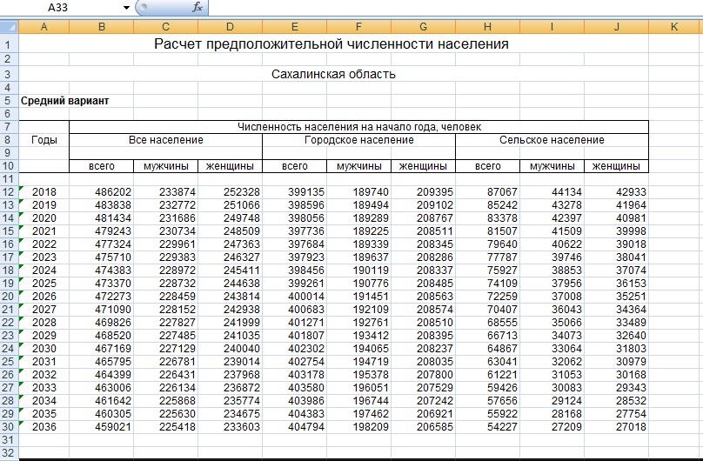
Task: Click the 'Годы' header cell
Action: pyautogui.click(x=44, y=140)
